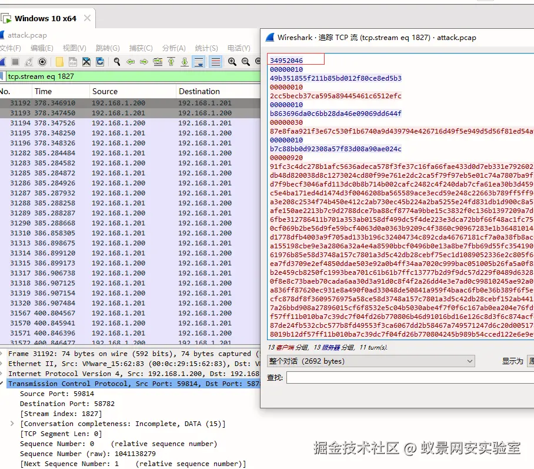The image size is (534, 469).
Task: Click the filter bookmark icon beside tcp.stream filter
Action: coord(2,76)
